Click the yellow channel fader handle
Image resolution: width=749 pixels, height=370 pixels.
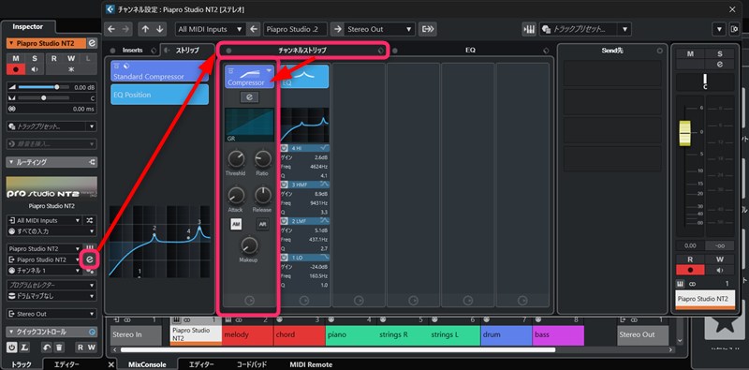click(x=684, y=133)
